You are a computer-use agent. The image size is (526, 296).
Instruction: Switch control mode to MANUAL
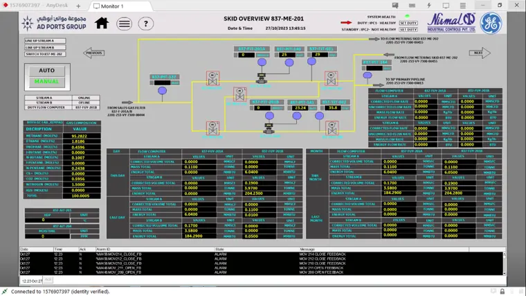point(46,82)
